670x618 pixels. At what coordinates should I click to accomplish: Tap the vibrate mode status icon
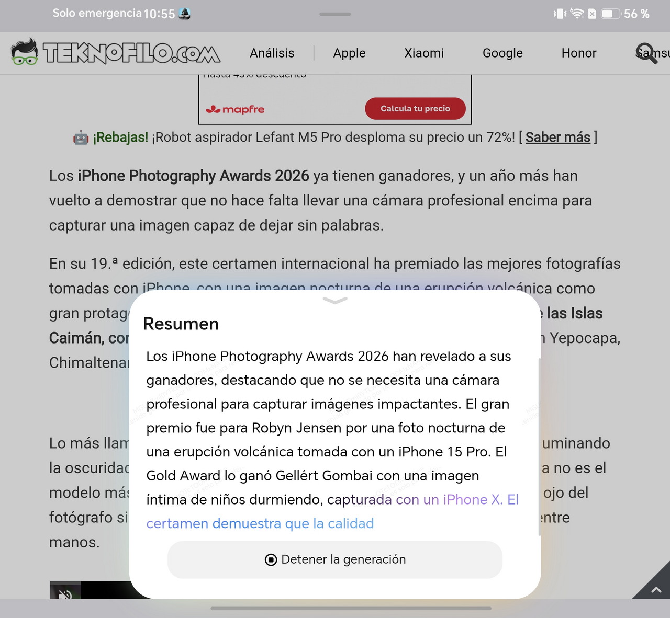pyautogui.click(x=560, y=14)
